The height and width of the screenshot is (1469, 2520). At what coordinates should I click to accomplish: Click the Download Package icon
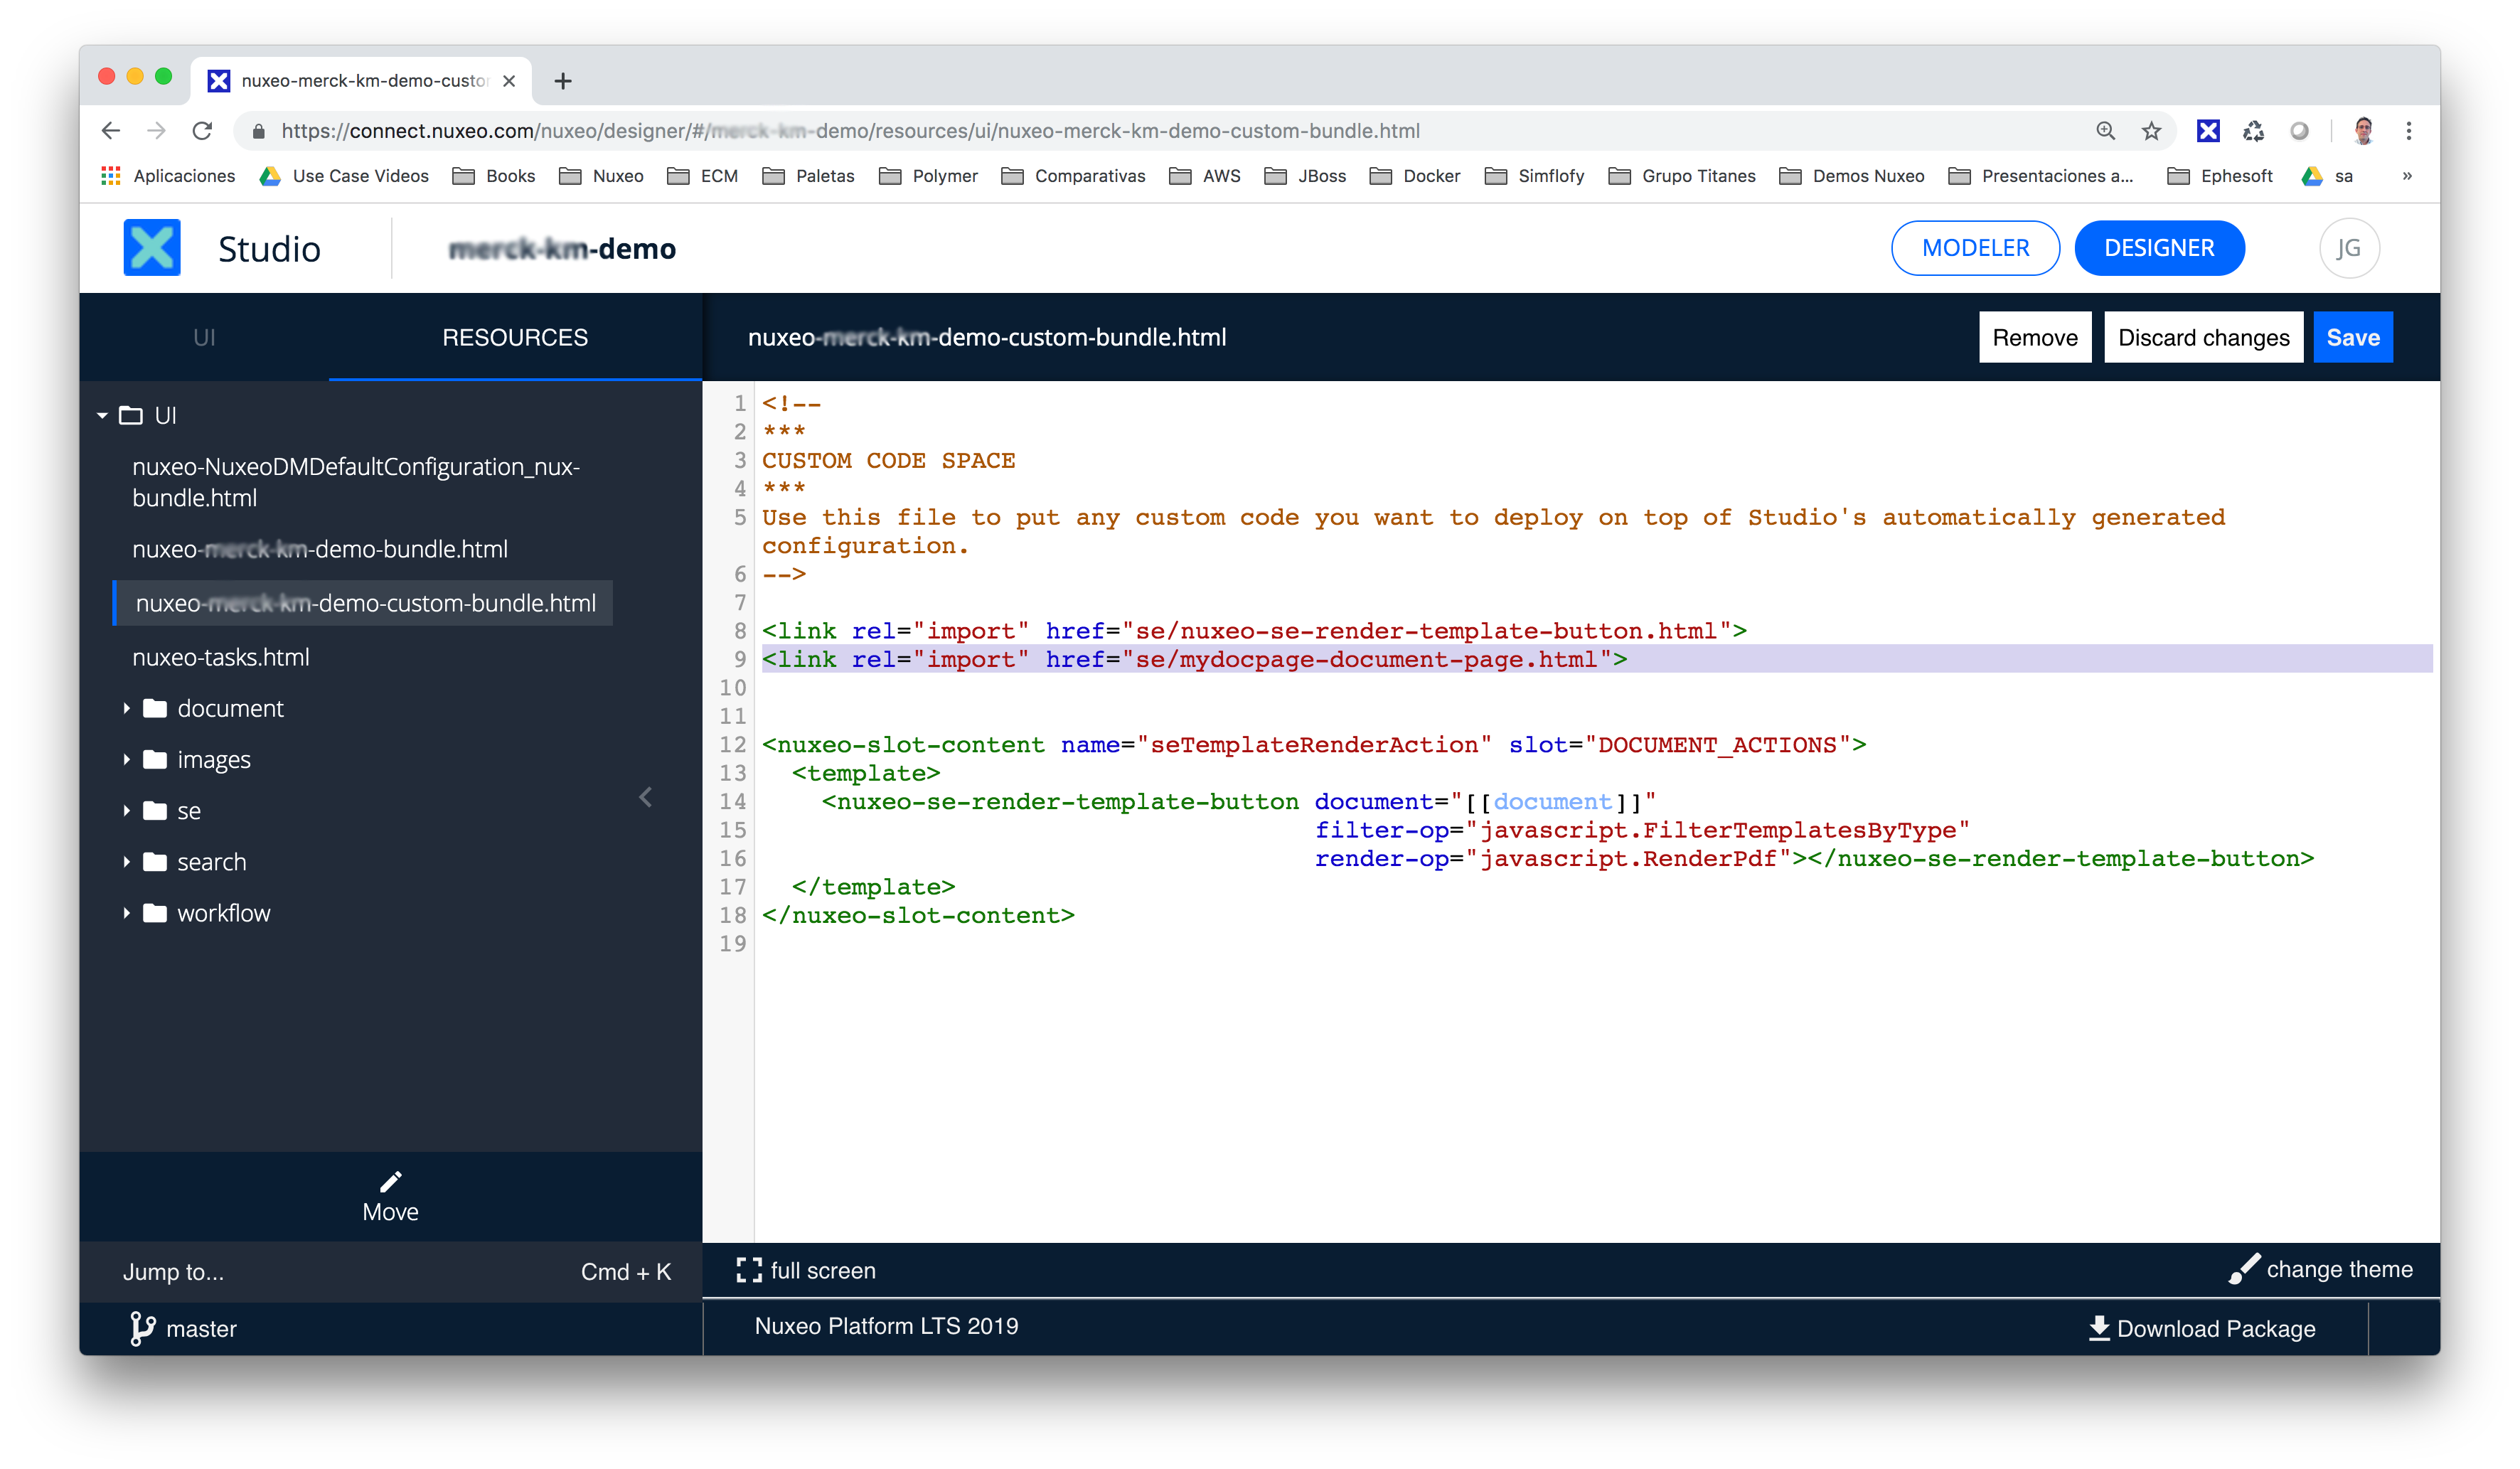coord(2099,1328)
